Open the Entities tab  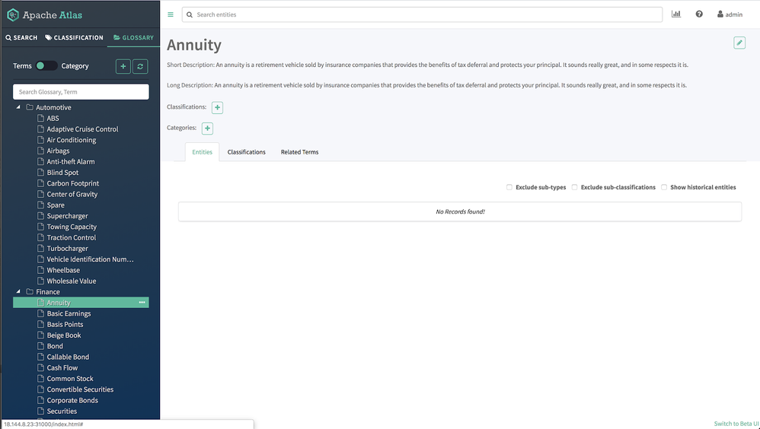tap(202, 152)
